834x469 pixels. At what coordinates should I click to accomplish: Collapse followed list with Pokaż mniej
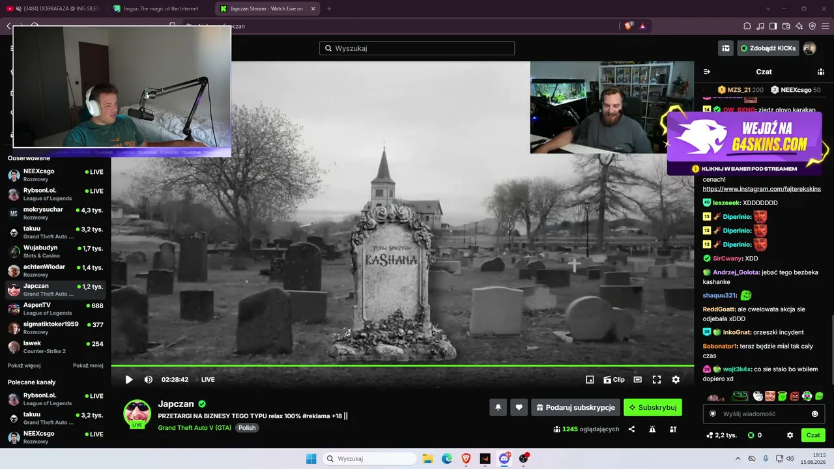(x=88, y=365)
